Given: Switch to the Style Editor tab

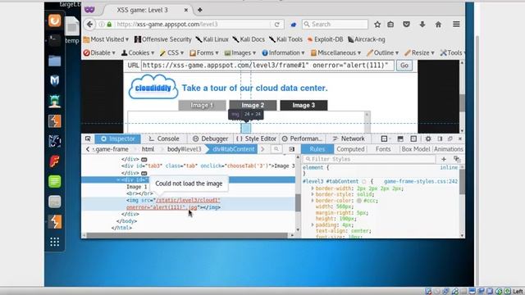Looking at the screenshot, I should 257,138.
